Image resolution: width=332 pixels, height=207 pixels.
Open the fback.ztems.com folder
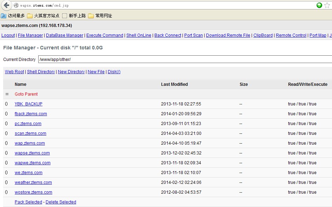(x=31, y=113)
